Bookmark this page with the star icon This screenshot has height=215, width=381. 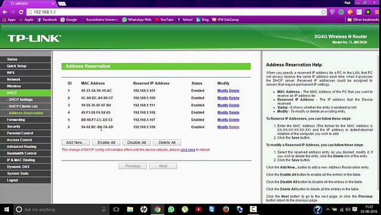(323, 12)
